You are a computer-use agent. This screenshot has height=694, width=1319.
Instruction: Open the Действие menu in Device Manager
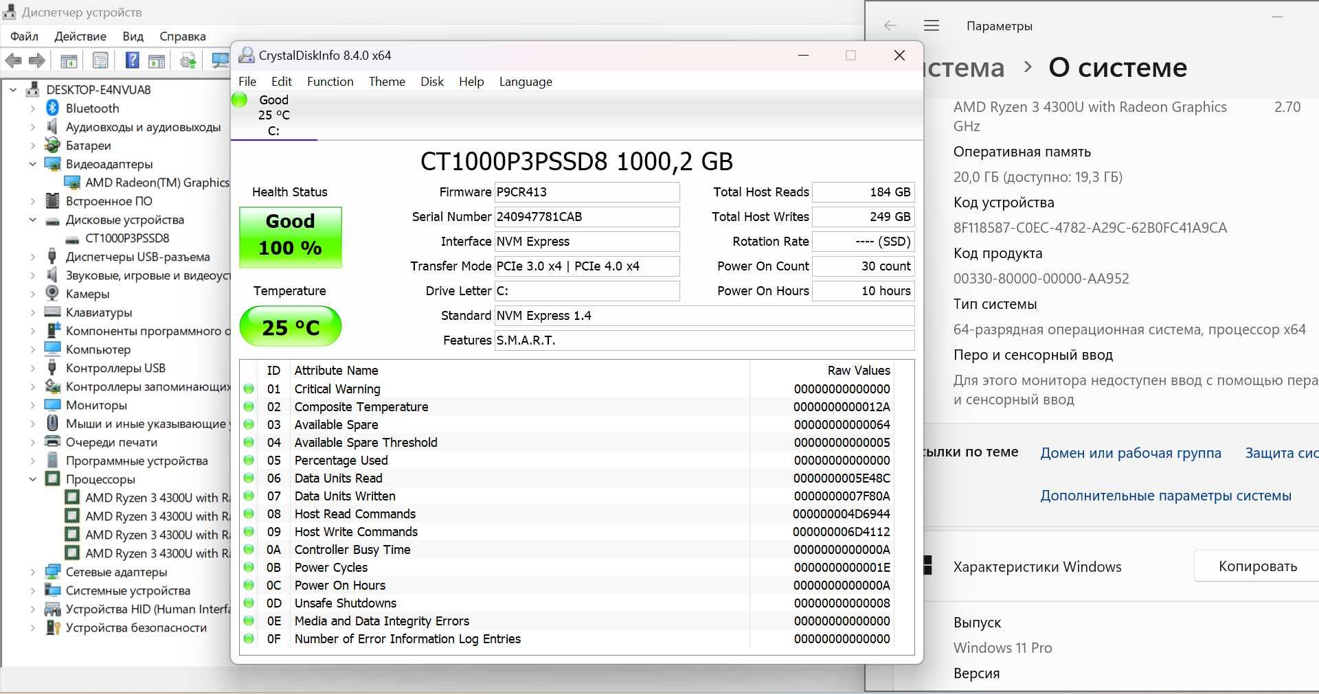coord(80,36)
